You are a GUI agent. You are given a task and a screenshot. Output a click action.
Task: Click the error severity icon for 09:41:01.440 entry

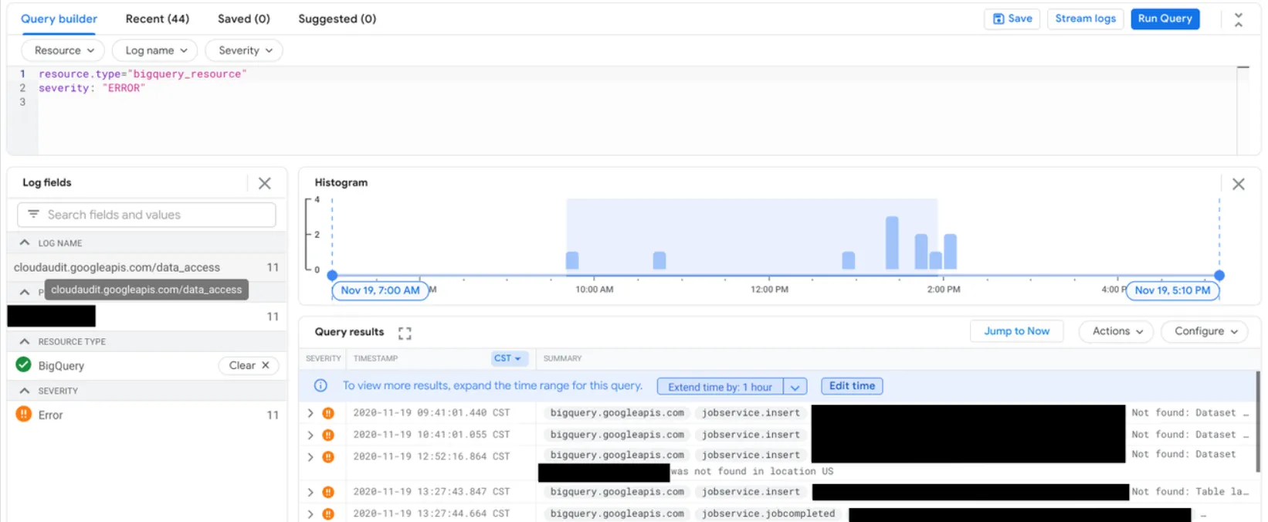(328, 413)
